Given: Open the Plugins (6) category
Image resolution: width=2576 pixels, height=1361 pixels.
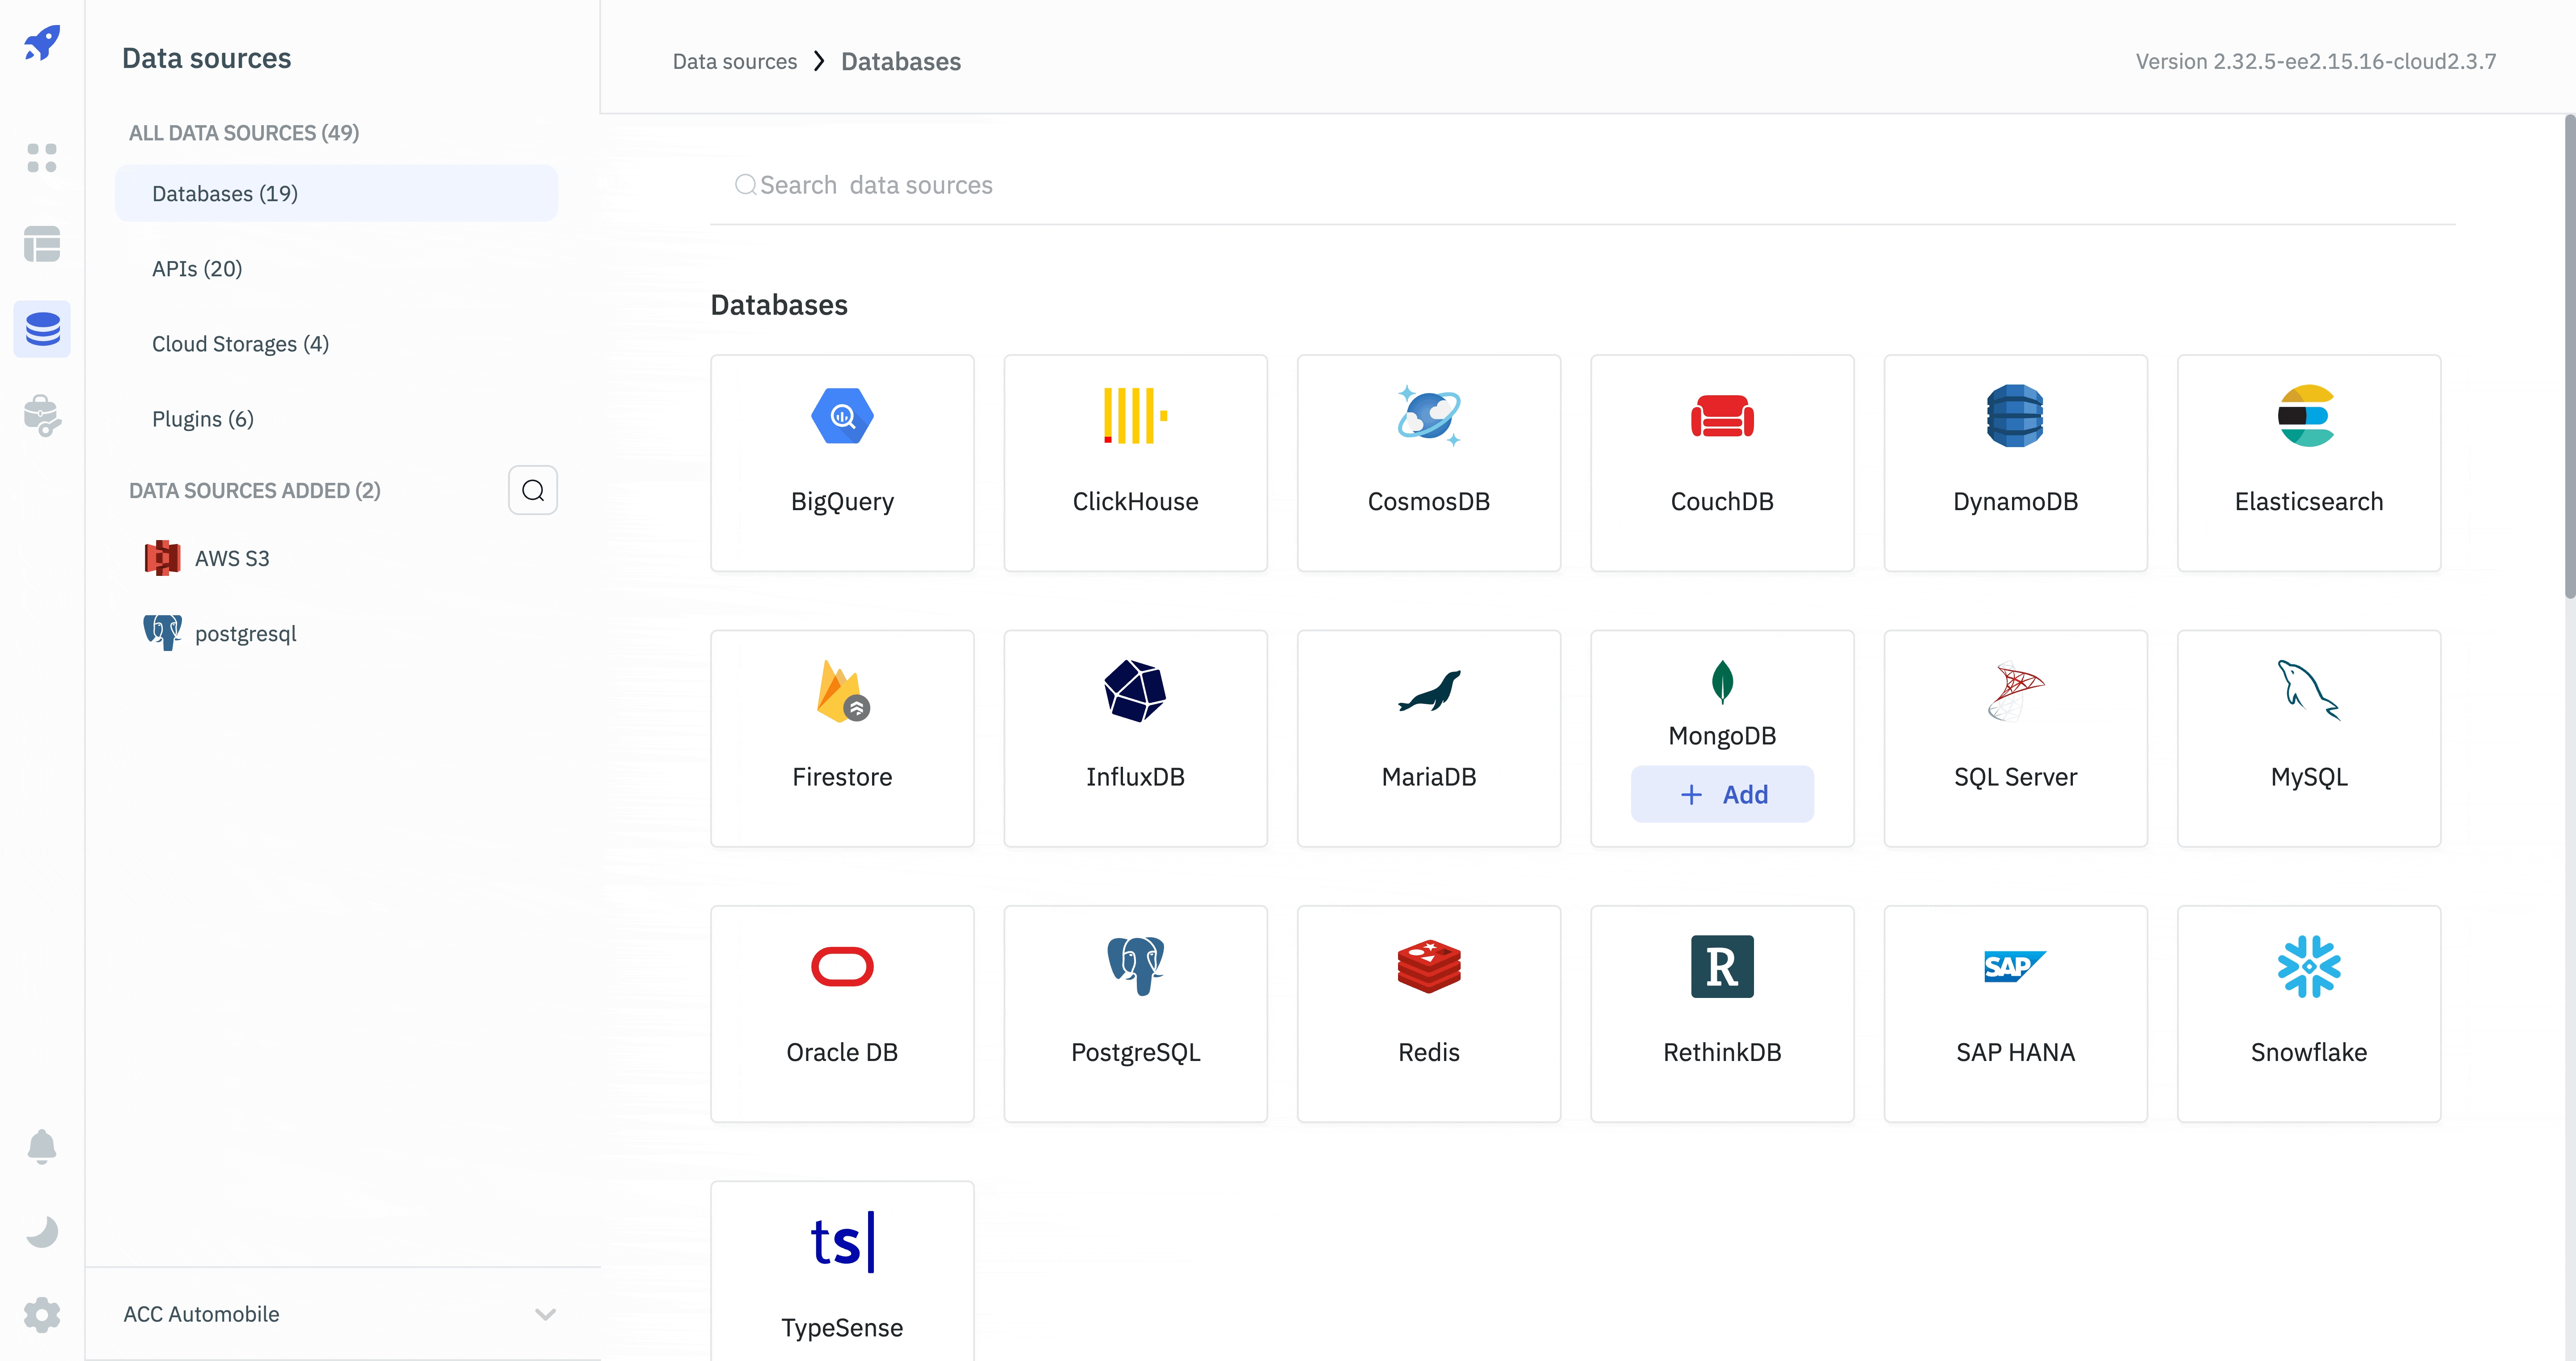Looking at the screenshot, I should tap(202, 418).
